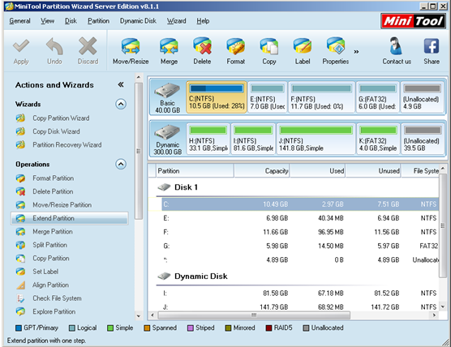
Task: Select K:(FAT32) 4.0 GB volume block
Action: [378, 139]
